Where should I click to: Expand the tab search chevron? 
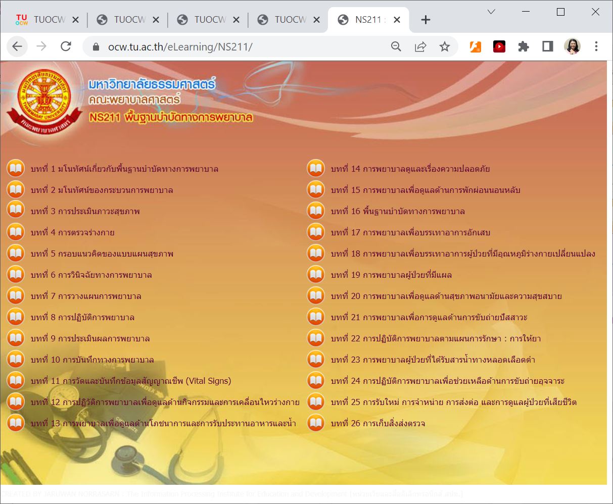491,12
